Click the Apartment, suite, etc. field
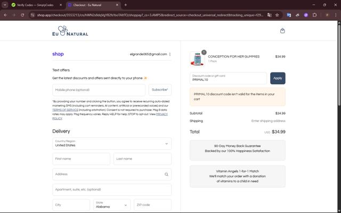341x213 pixels. [x=112, y=190]
